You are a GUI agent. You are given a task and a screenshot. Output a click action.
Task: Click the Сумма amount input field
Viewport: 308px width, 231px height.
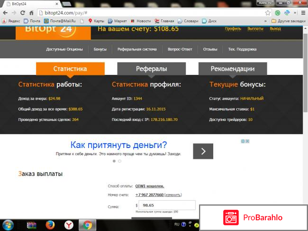tap(167, 205)
